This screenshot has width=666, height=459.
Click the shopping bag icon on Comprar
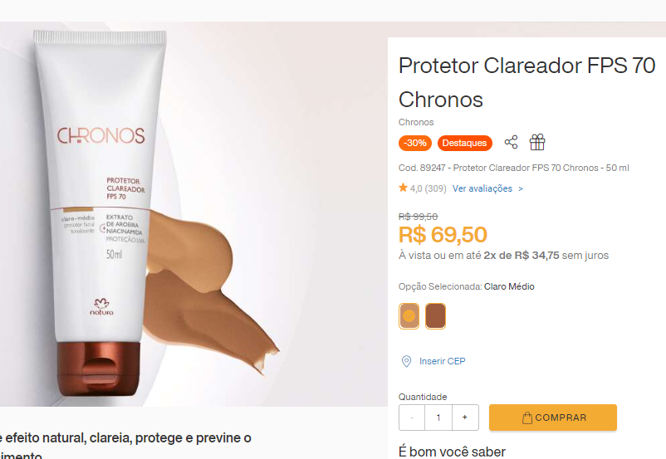[527, 417]
